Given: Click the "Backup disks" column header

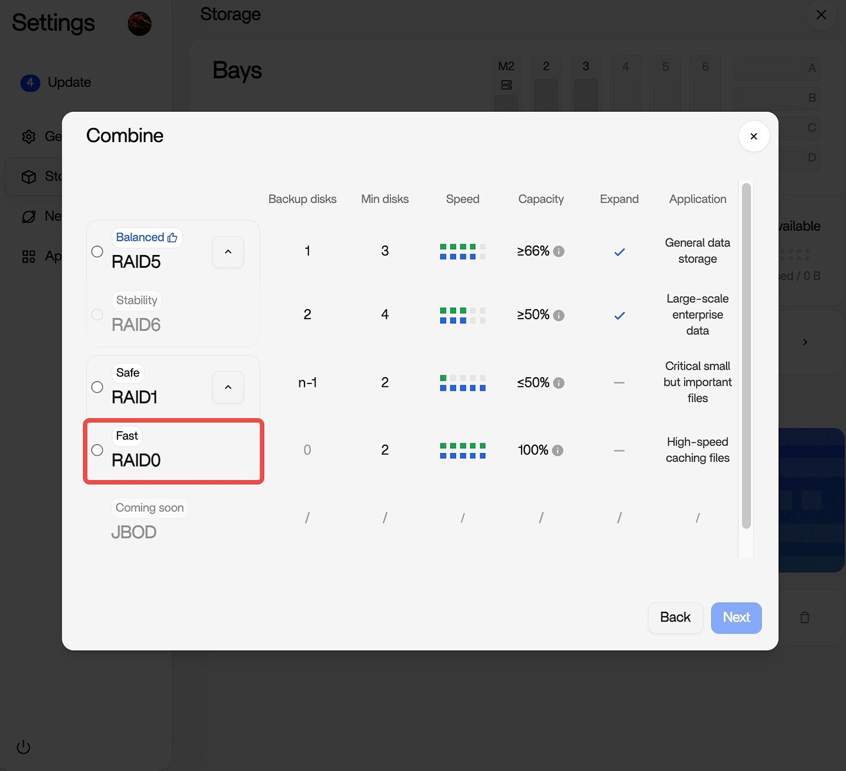Looking at the screenshot, I should click(303, 199).
